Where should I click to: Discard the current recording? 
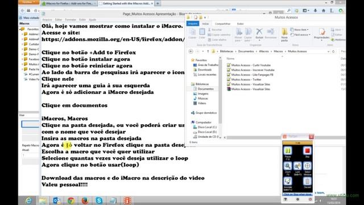(x=307, y=181)
